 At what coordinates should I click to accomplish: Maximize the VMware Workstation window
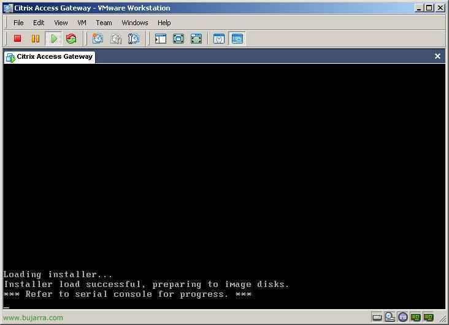tap(429, 8)
